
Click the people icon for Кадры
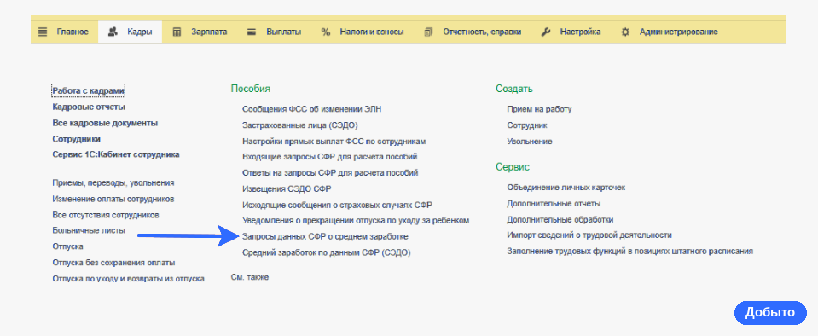112,32
